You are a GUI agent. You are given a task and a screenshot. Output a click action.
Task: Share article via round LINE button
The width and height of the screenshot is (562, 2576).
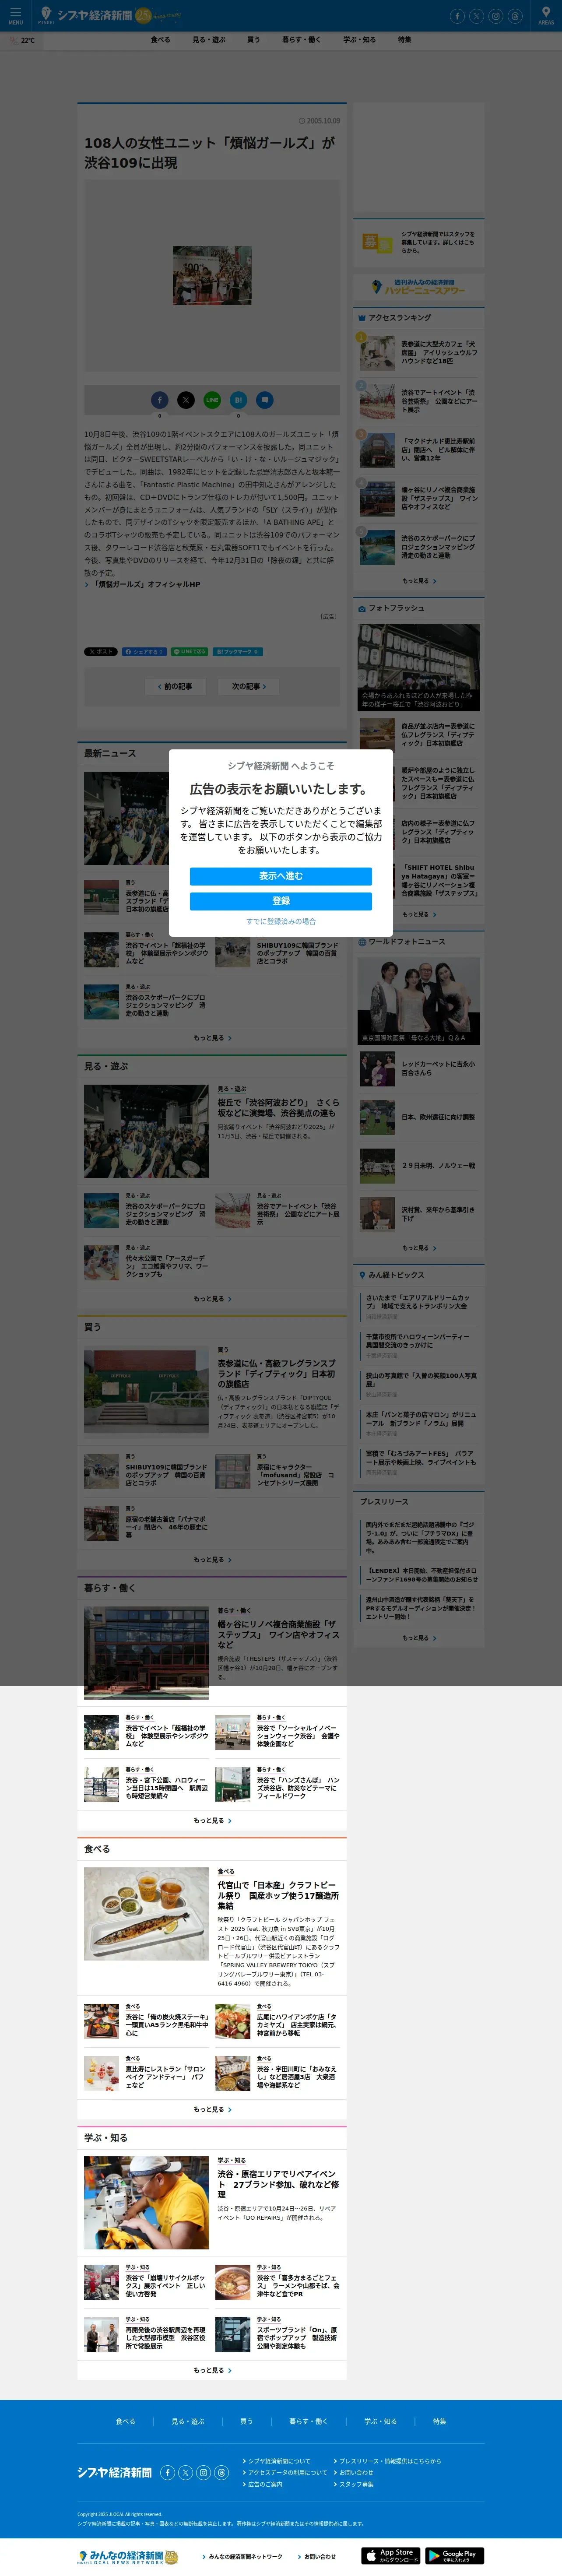coord(212,399)
